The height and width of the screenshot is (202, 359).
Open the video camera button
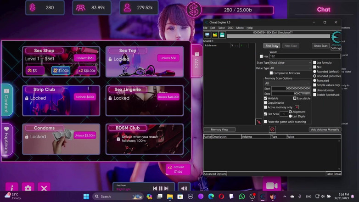pos(272,185)
